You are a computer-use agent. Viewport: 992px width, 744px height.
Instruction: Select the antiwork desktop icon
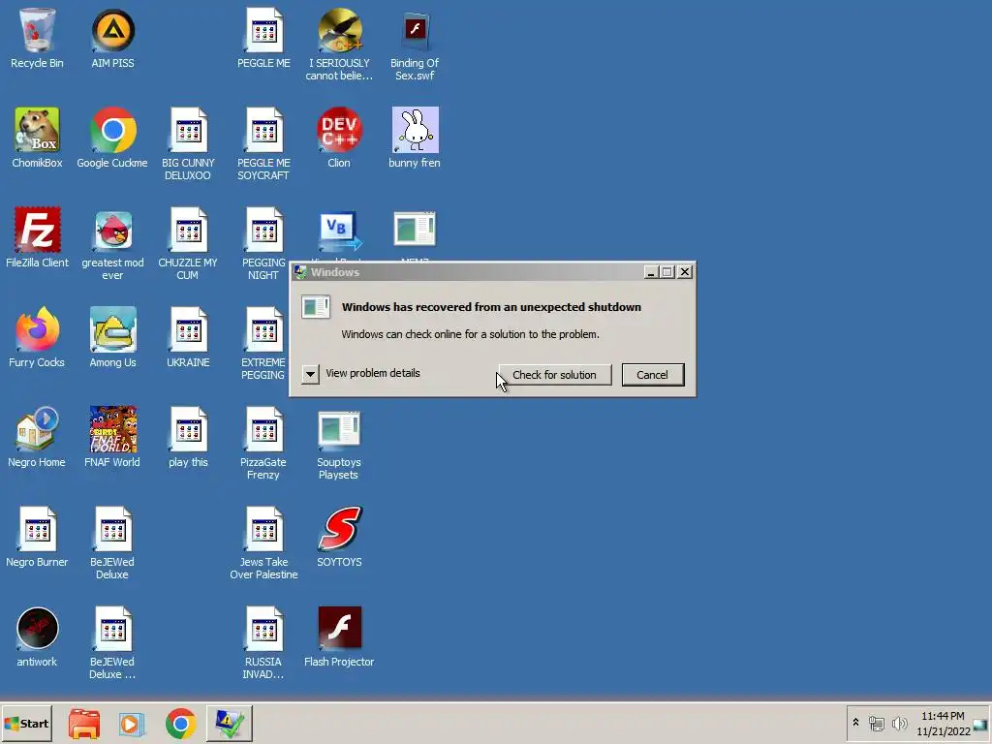(37, 637)
